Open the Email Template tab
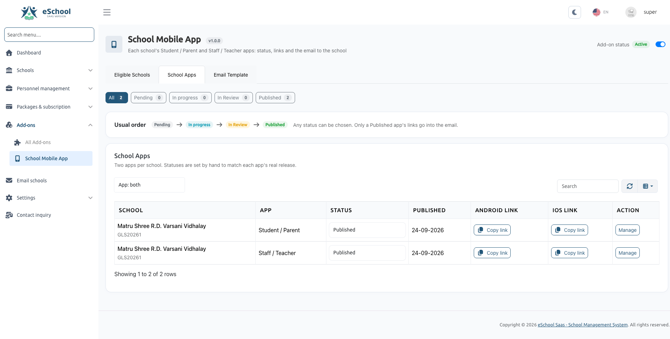 tap(231, 75)
